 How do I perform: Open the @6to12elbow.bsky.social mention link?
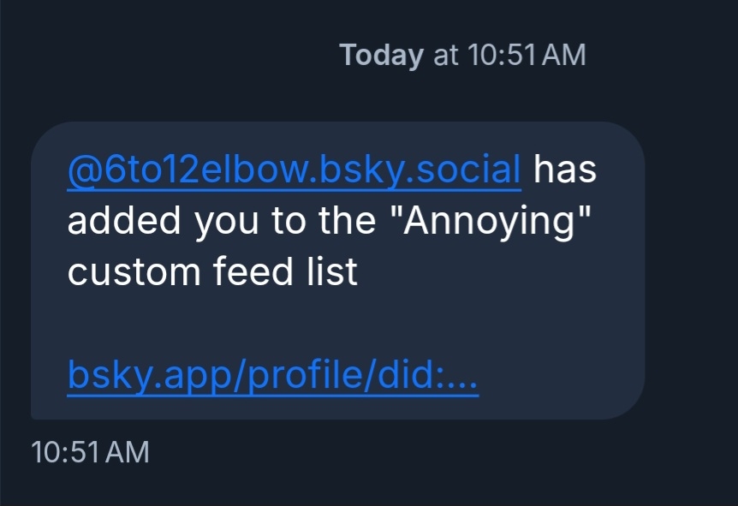[294, 170]
